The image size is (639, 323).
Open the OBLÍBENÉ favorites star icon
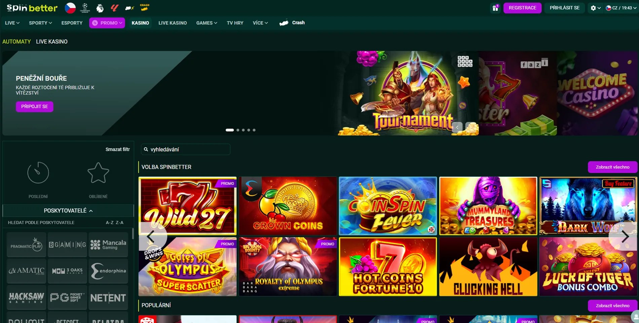98,173
